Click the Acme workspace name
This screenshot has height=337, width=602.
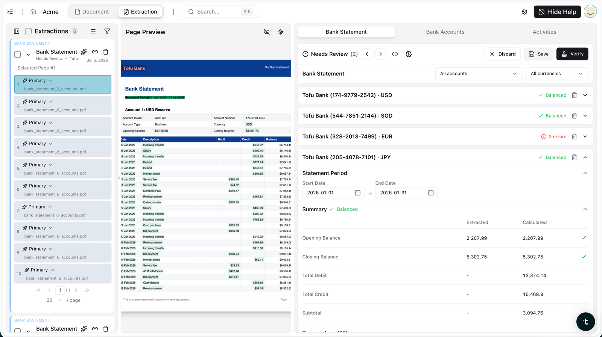(x=50, y=12)
